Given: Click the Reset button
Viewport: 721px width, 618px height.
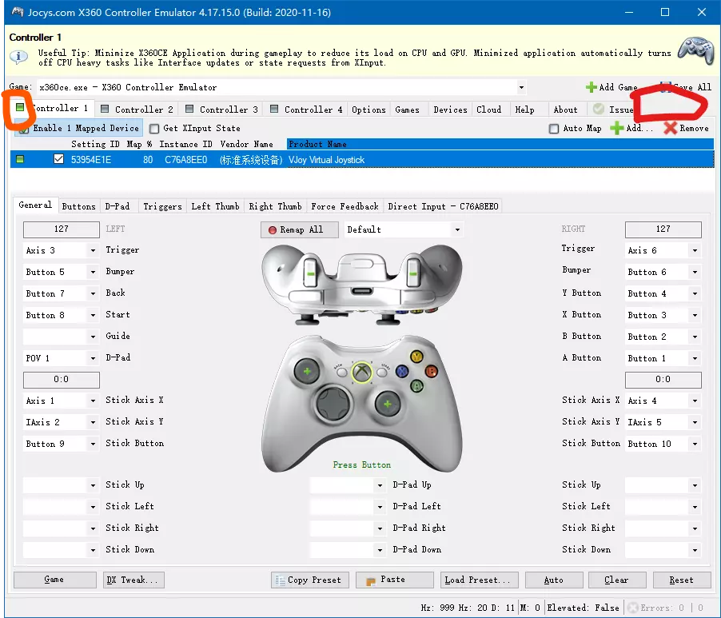Looking at the screenshot, I should 682,580.
